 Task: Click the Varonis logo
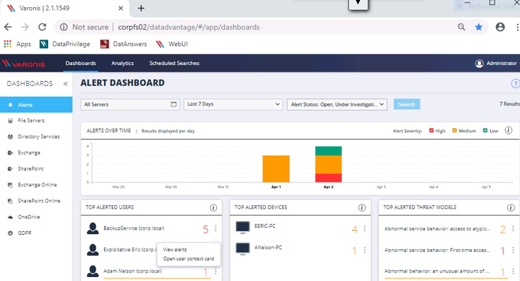coord(23,64)
